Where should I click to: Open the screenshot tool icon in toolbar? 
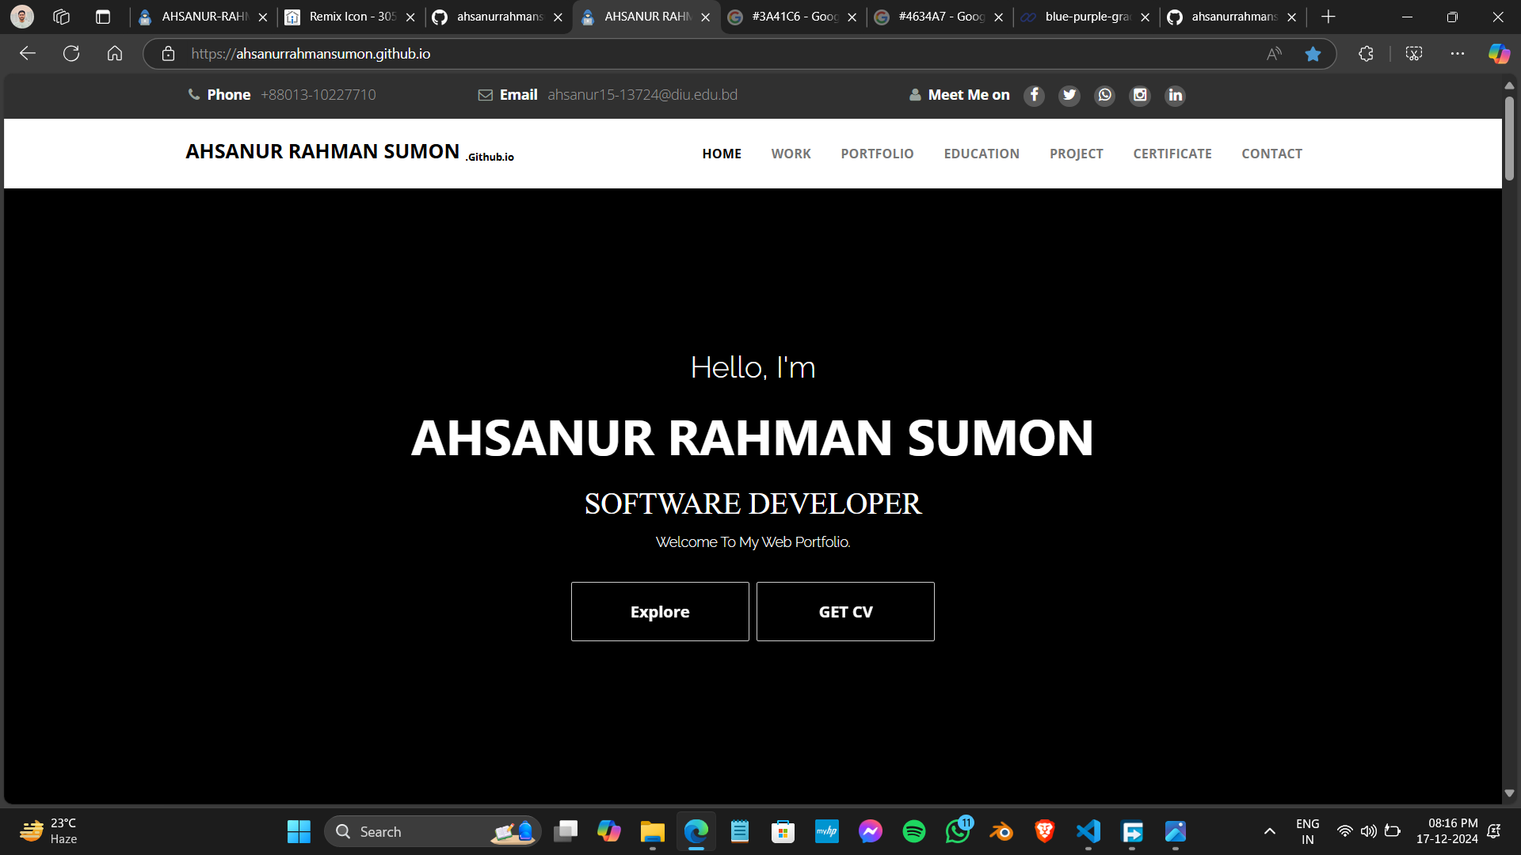(1414, 54)
